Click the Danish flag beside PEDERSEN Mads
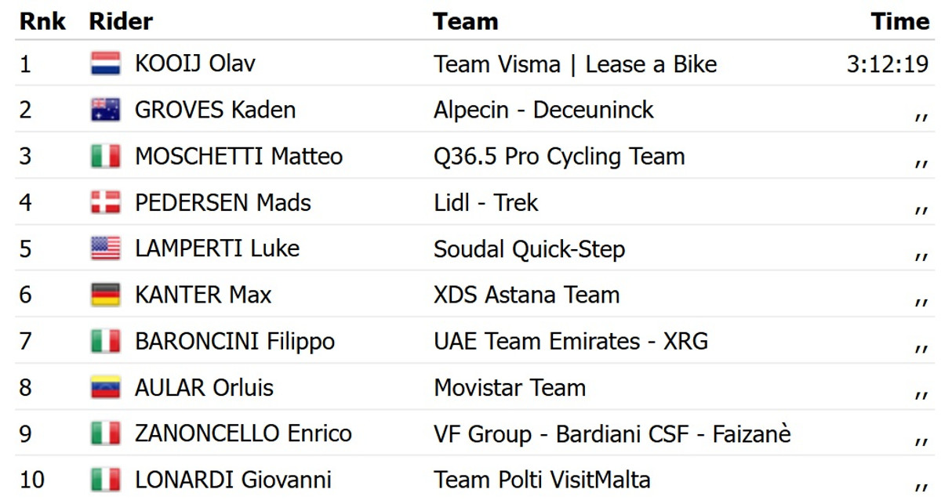The image size is (941, 500). click(x=105, y=202)
